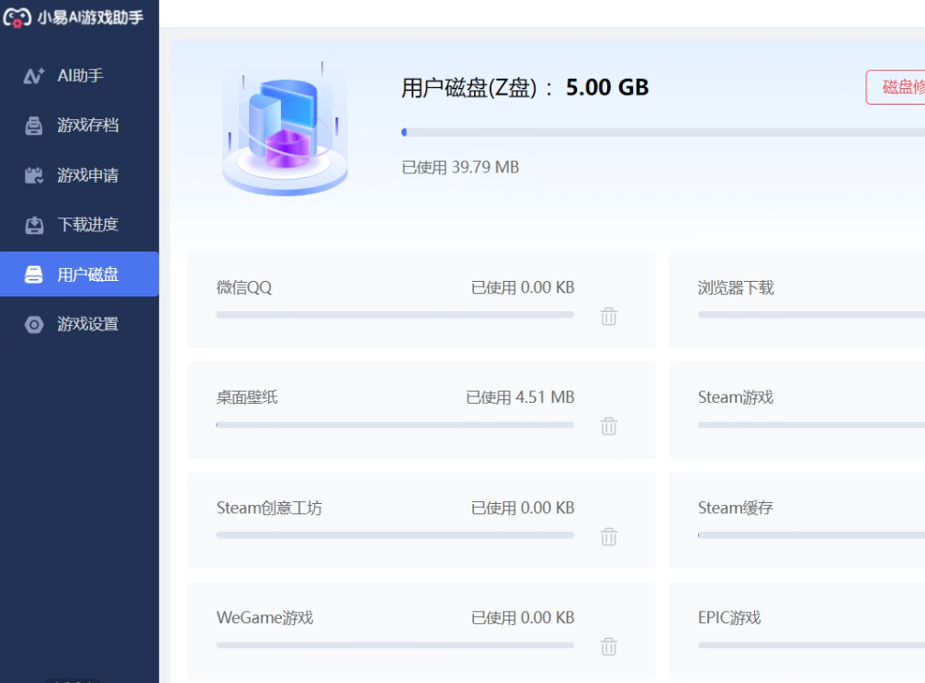925x683 pixels.
Task: Click the 下载进度 download icon
Action: click(34, 225)
